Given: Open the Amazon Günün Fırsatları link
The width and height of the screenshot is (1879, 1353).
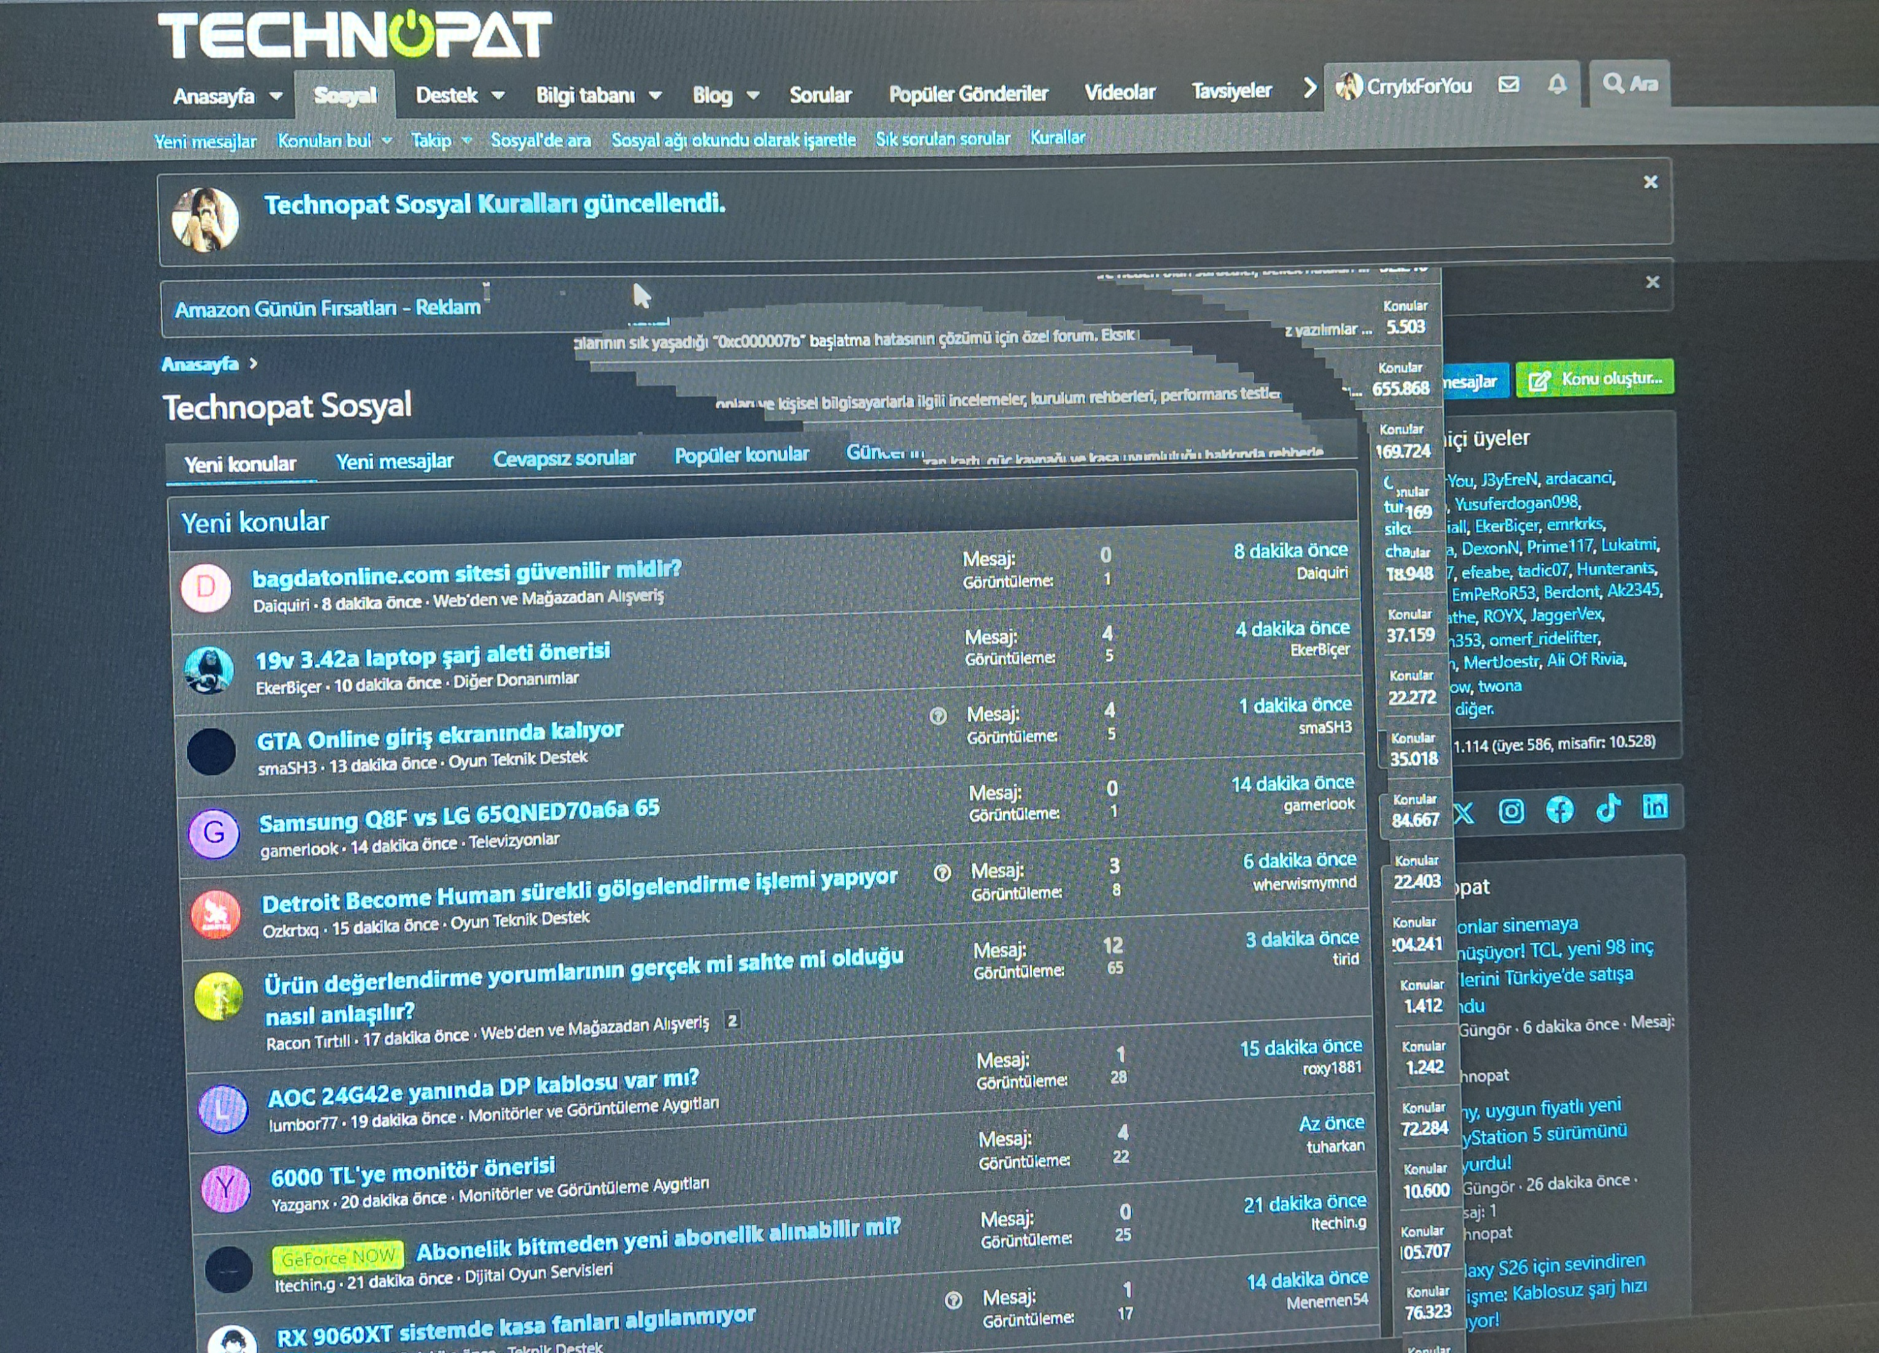Looking at the screenshot, I should tap(327, 308).
